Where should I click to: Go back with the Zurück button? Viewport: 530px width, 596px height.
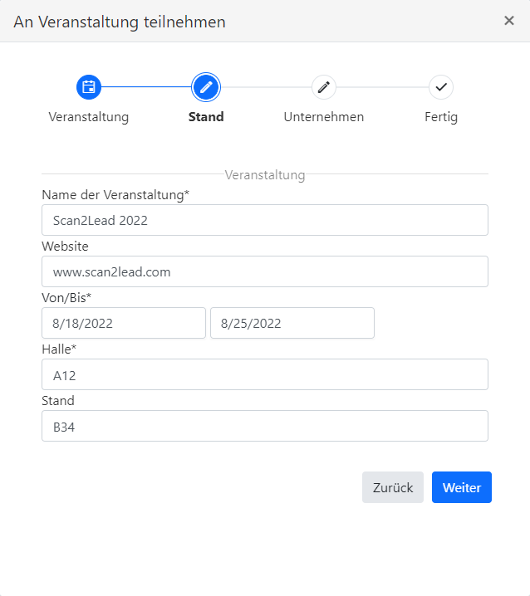(393, 487)
